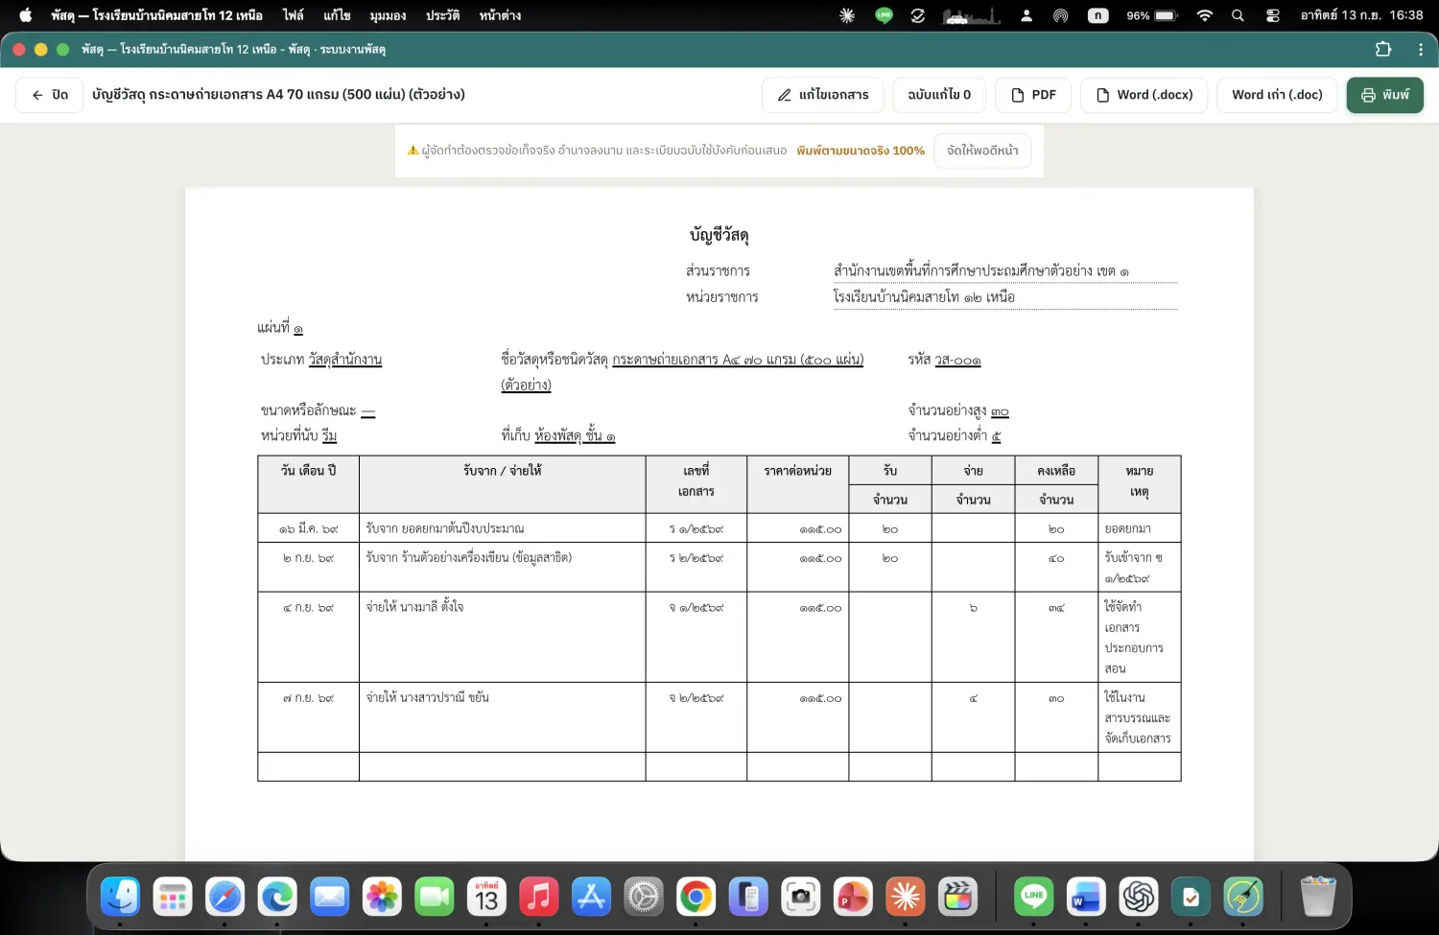Click the จัดให้พอดีหน้า fit-to-page button
1439x935 pixels.
pos(982,151)
